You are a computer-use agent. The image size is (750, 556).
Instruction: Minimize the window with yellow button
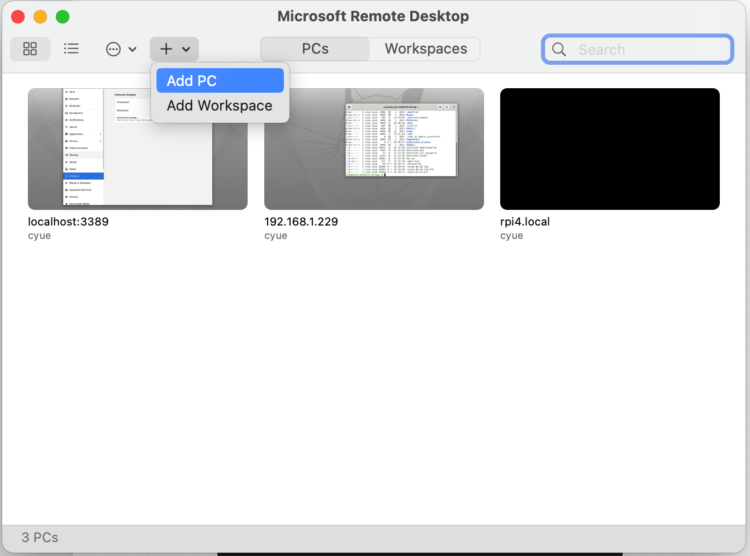coord(40,17)
